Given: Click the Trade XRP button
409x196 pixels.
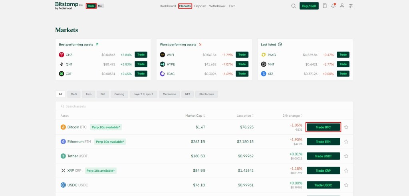Looking at the screenshot, I should 324,171.
